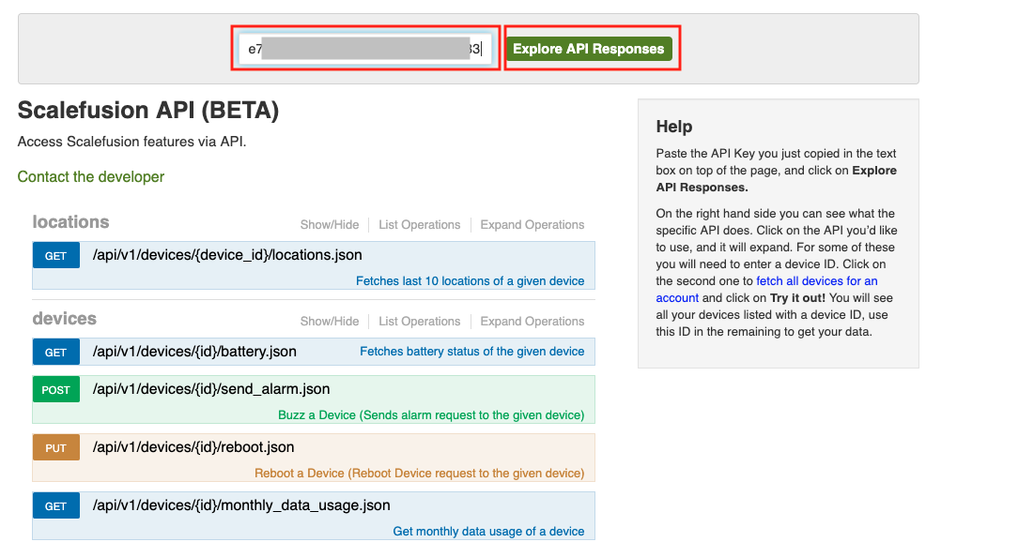Click the 'Reboot a Device' description link
Screen dimensions: 1034x542
(420, 474)
